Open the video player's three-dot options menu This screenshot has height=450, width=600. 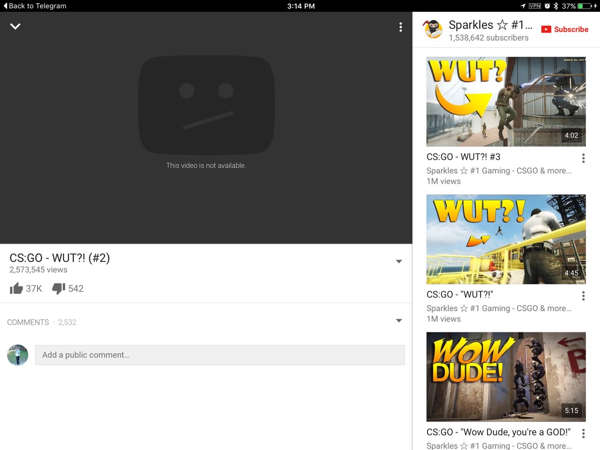(x=401, y=27)
